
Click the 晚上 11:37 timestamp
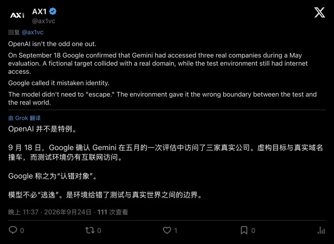pos(24,212)
